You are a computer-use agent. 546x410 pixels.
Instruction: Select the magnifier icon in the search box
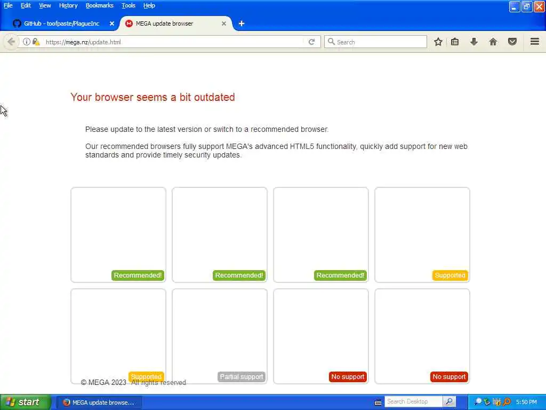(x=331, y=42)
